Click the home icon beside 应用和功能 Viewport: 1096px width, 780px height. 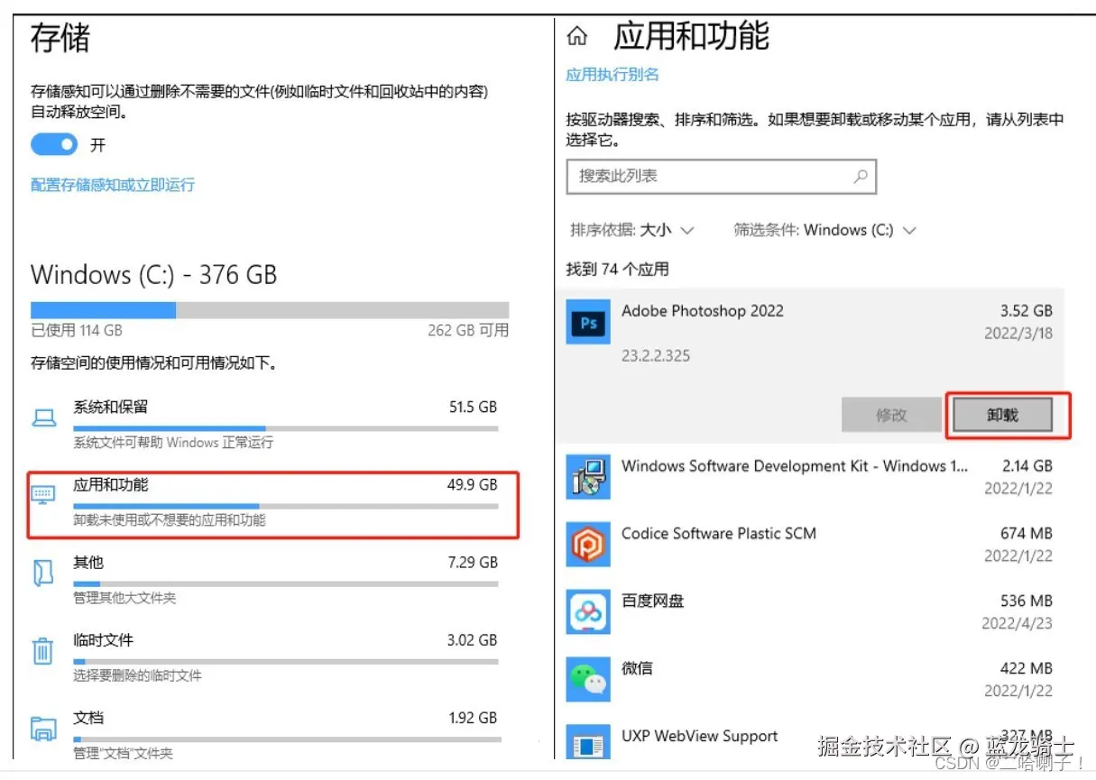(577, 36)
